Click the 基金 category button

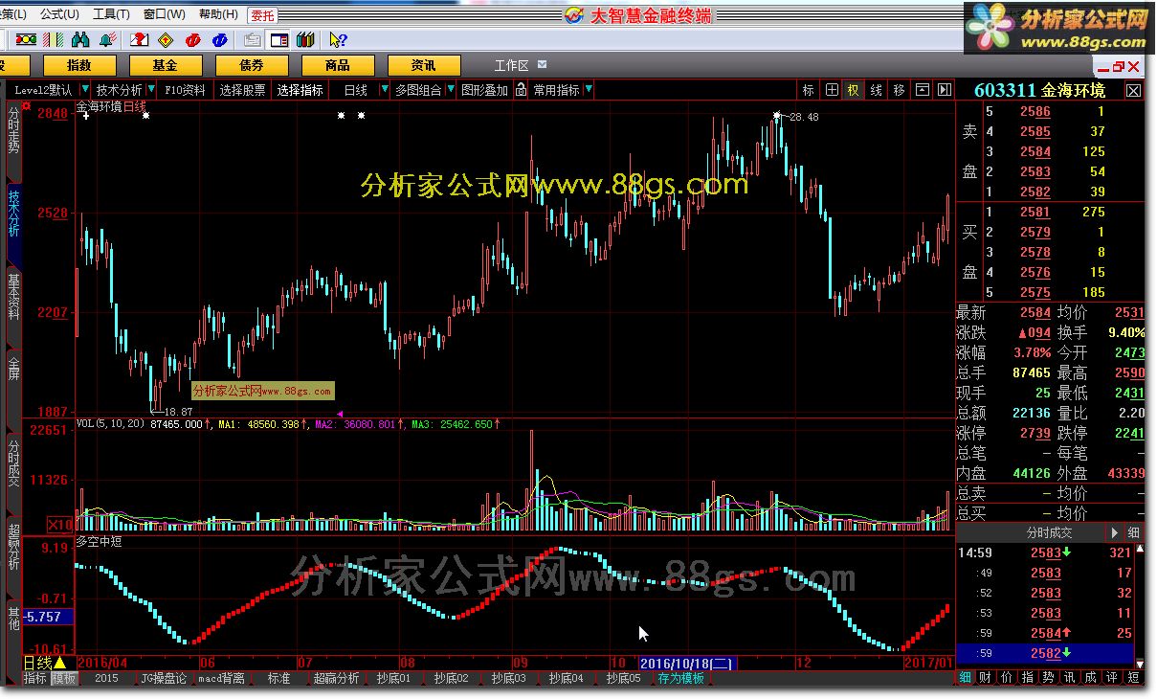pyautogui.click(x=165, y=65)
